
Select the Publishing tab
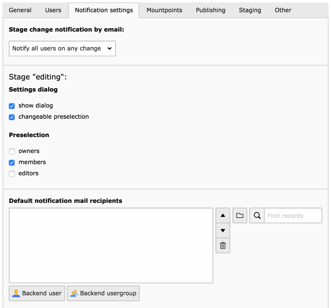[x=210, y=10]
